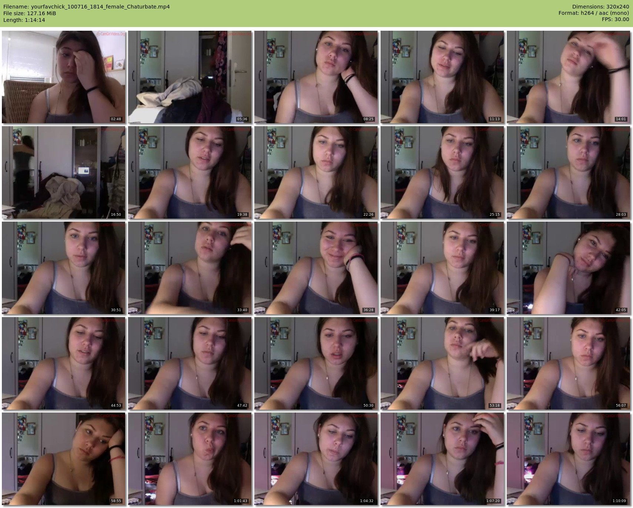
Task: Click the 'Length: 1:14:14' text
Action: (24, 20)
